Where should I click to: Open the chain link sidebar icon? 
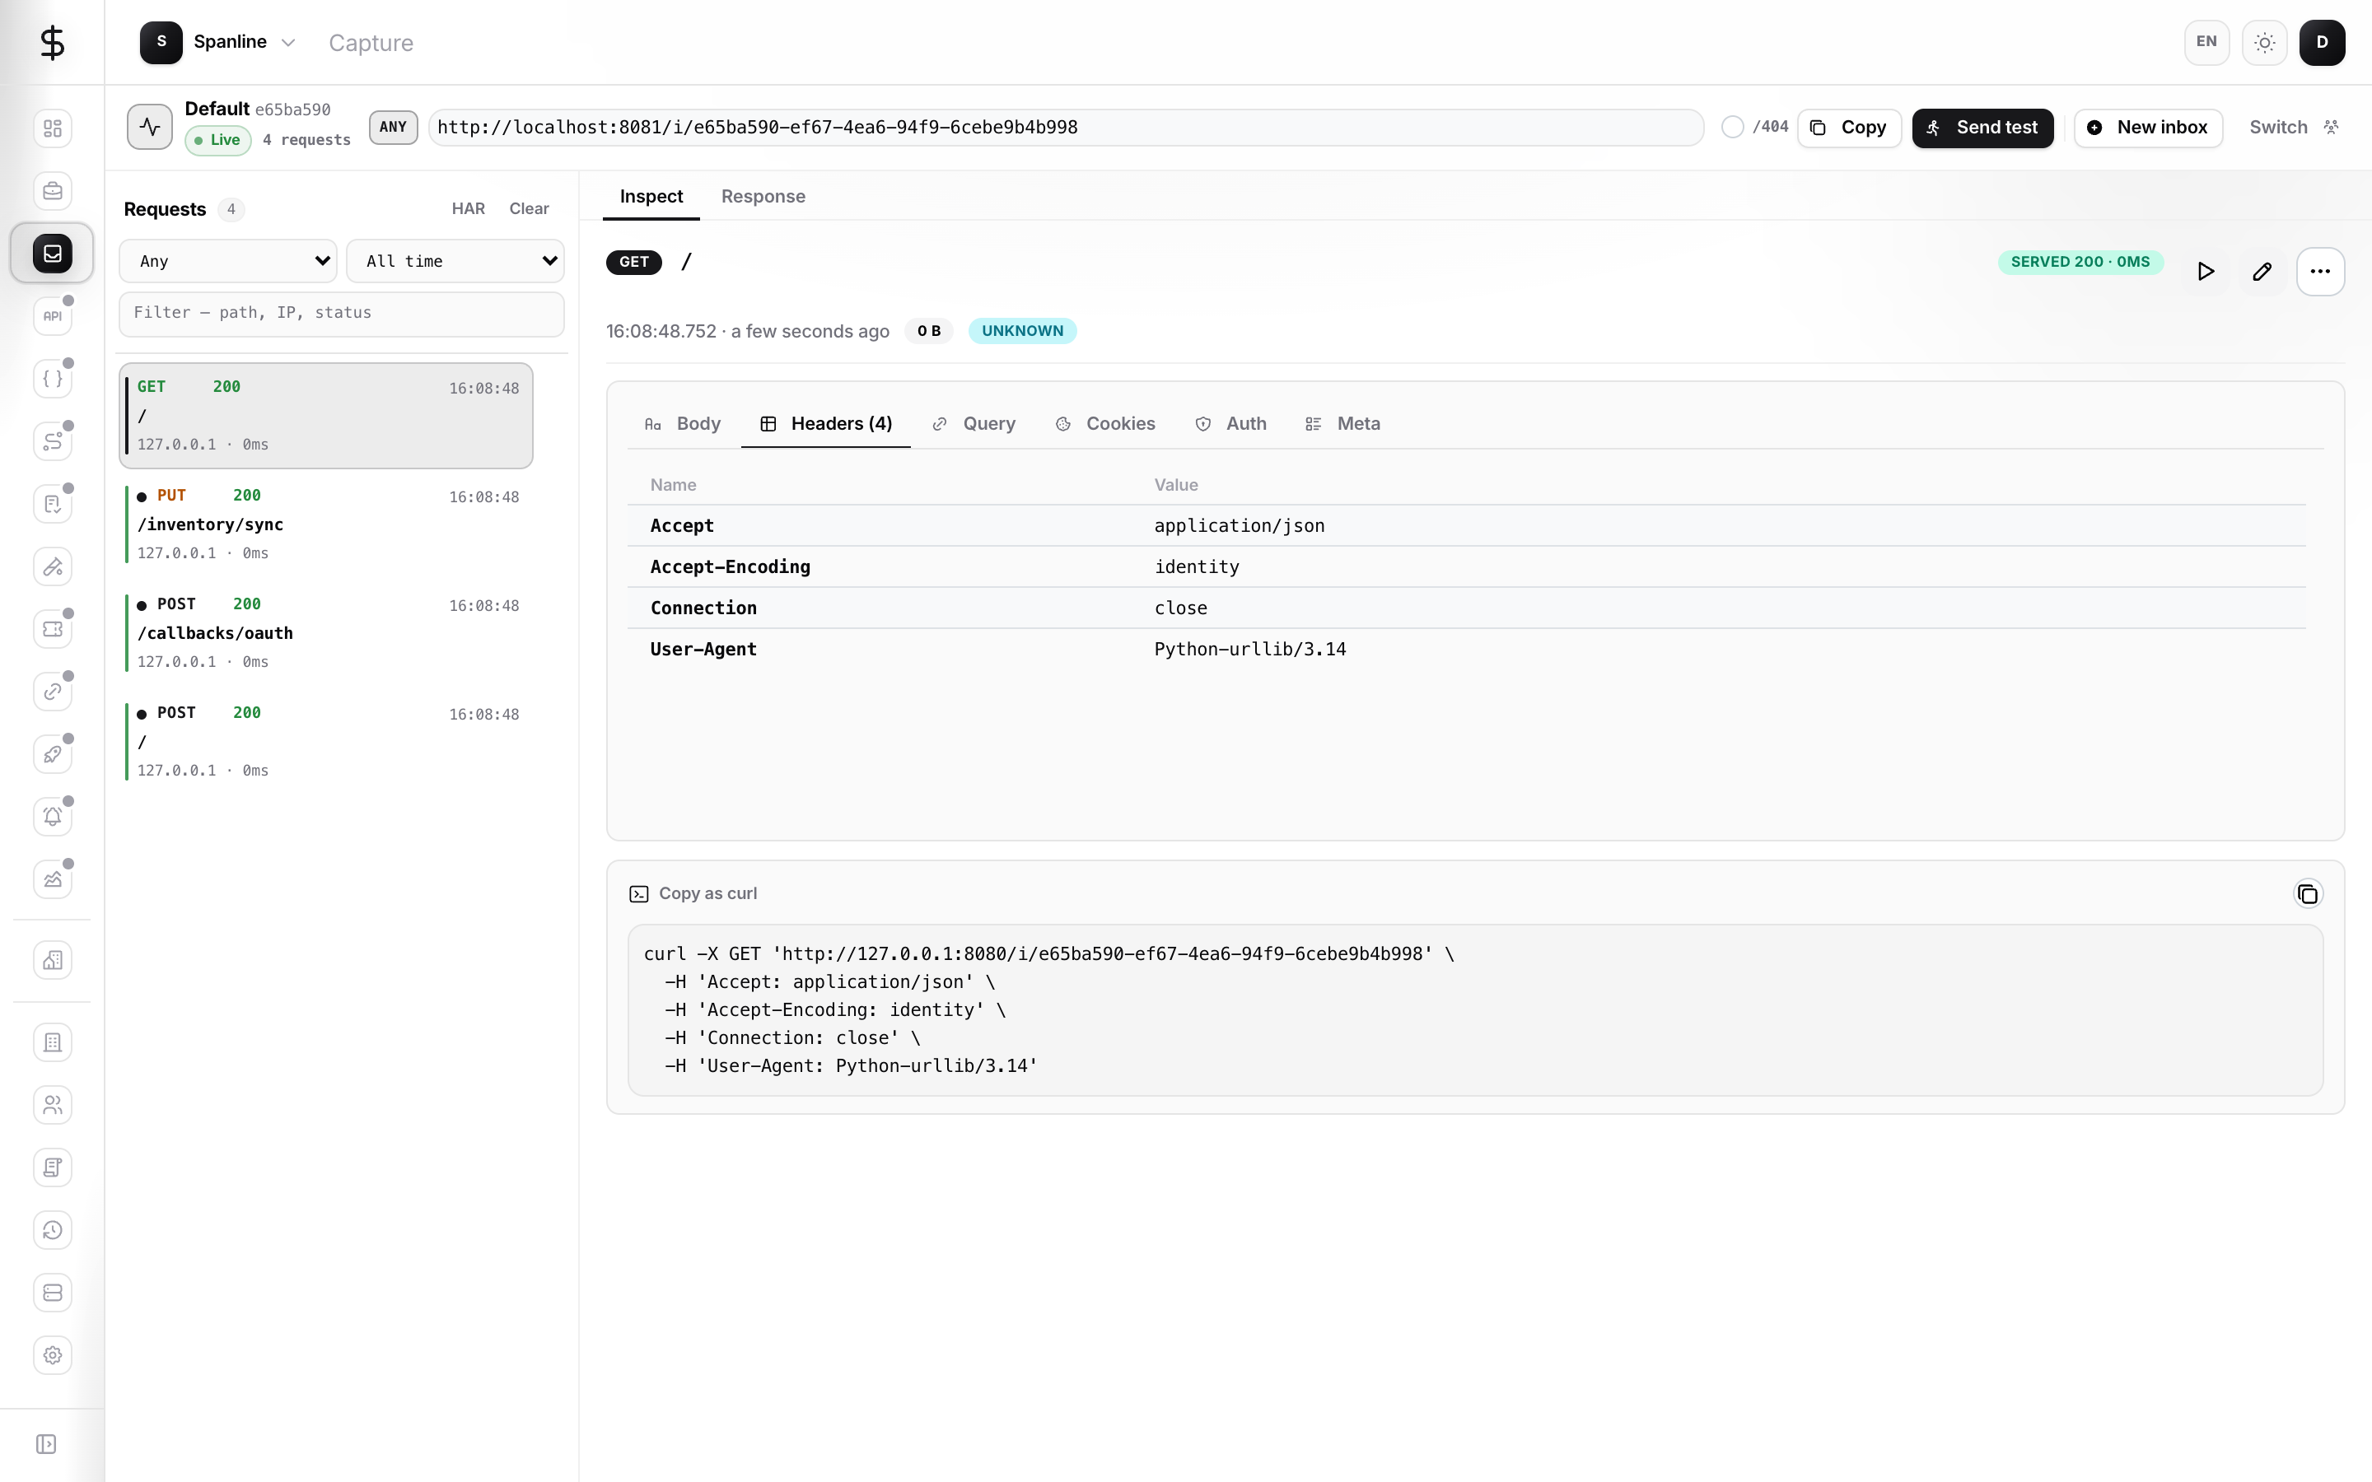(52, 692)
